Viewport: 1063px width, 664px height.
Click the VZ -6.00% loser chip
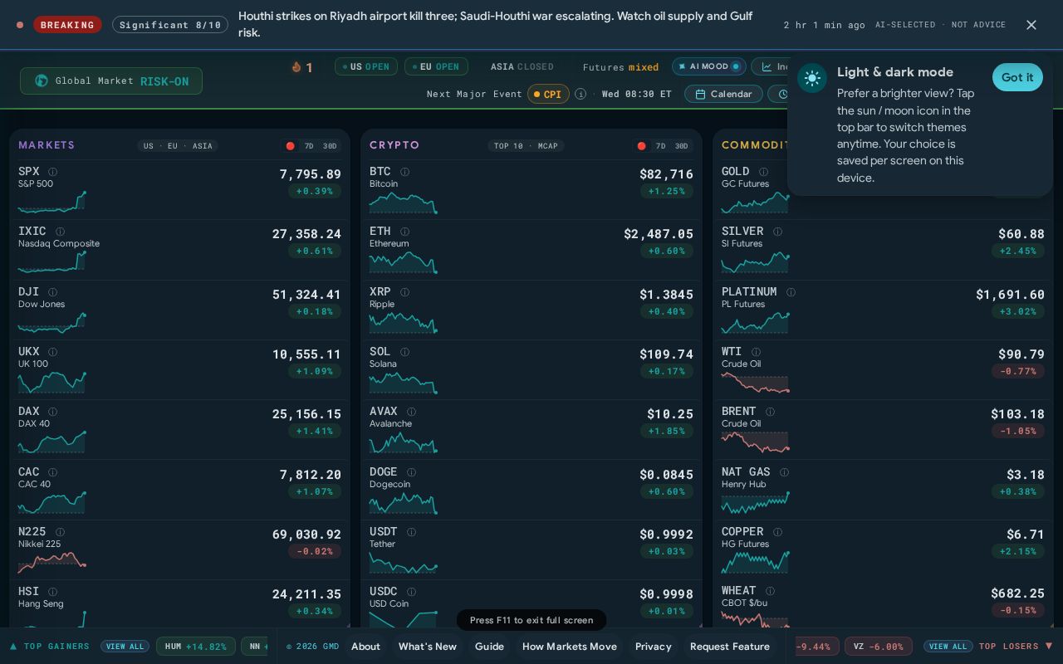tap(878, 647)
